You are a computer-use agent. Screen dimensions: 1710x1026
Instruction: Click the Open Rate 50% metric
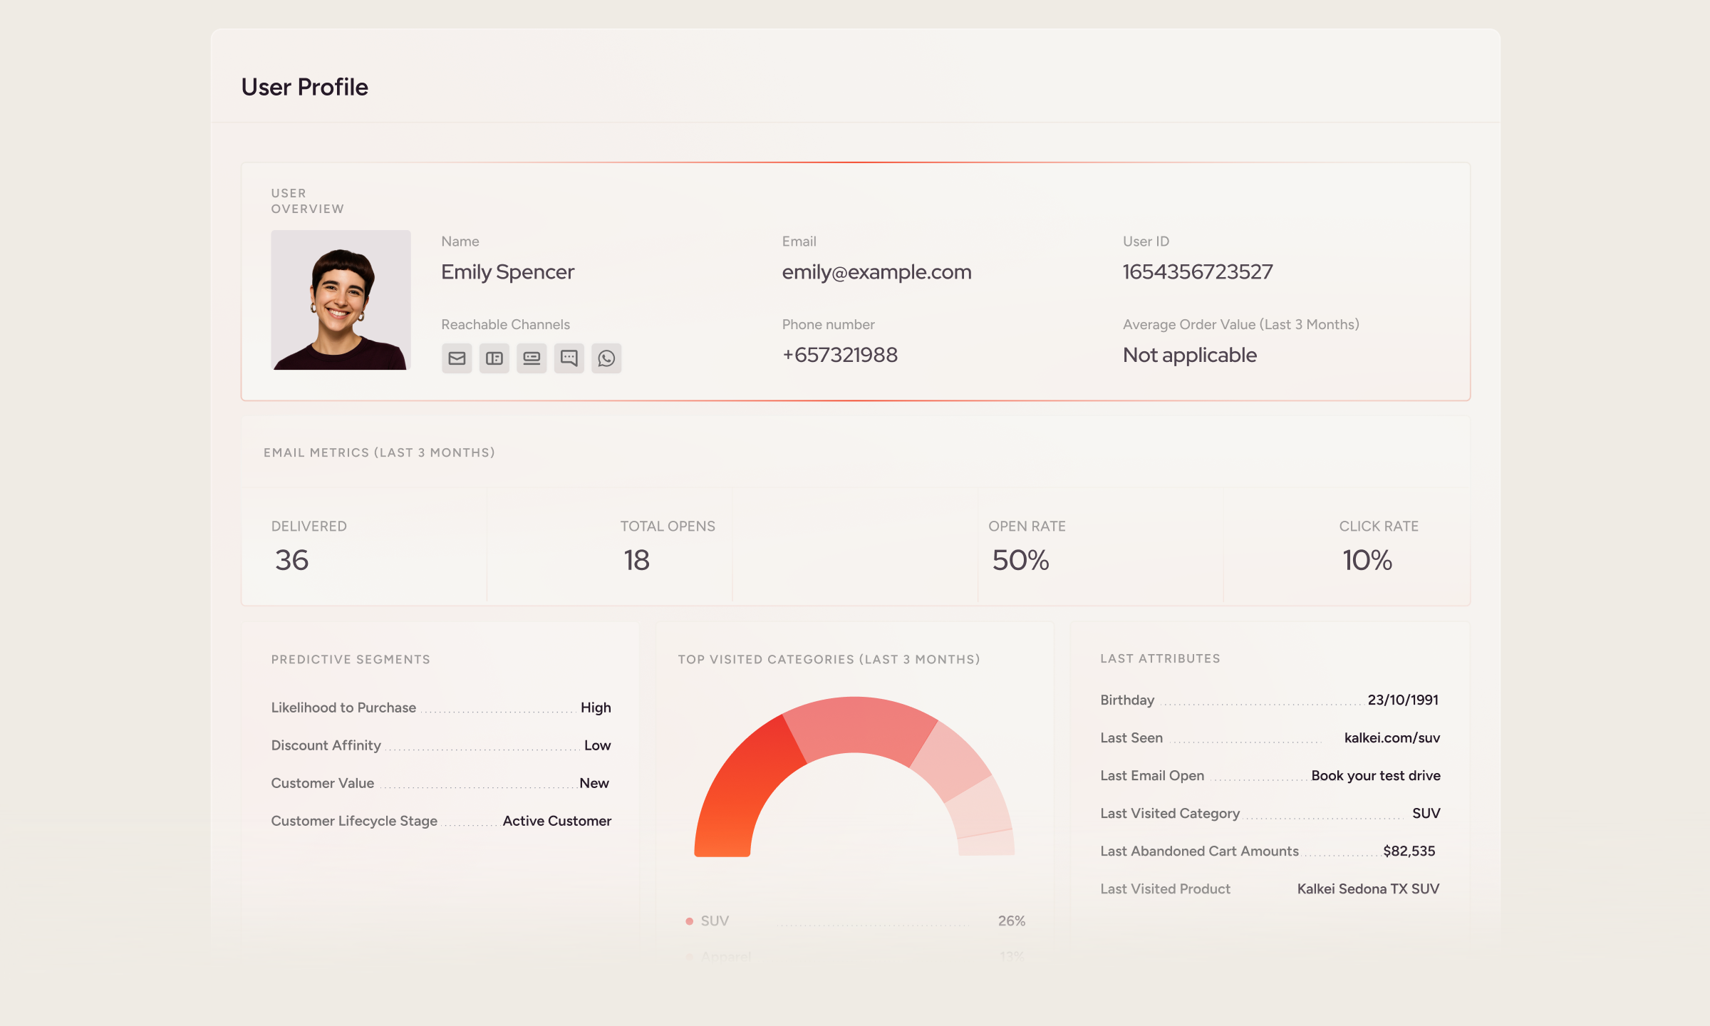coord(1020,561)
